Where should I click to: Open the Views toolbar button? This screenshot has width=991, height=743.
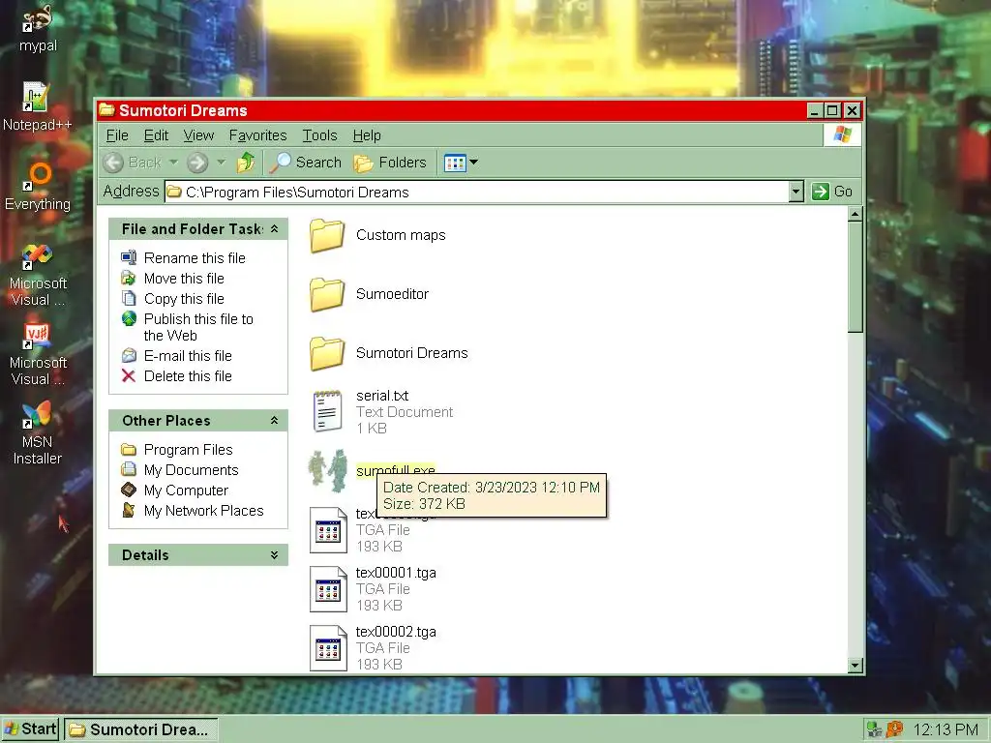click(x=455, y=163)
